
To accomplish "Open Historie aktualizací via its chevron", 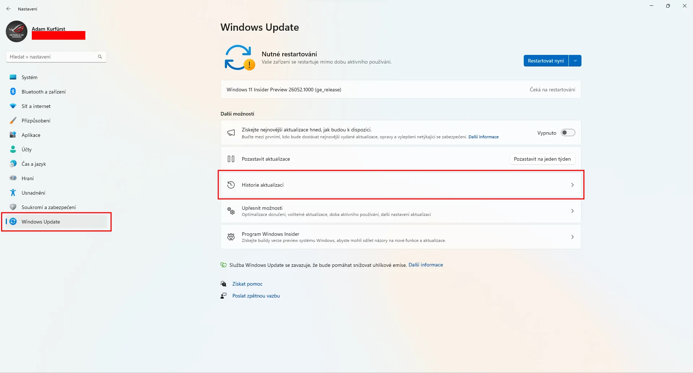I will [572, 185].
